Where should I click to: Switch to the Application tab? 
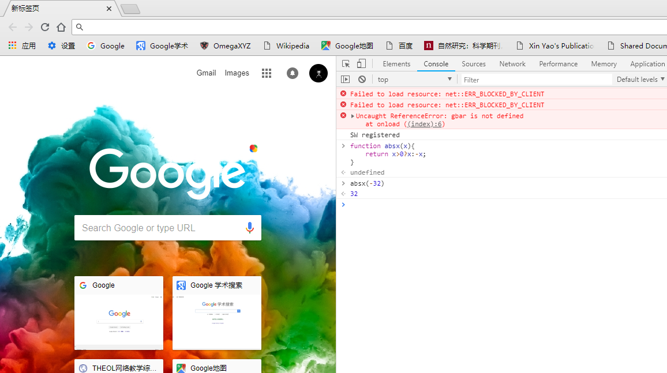click(647, 64)
